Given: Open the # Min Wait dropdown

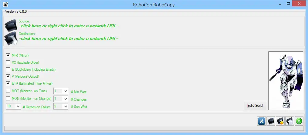Looking at the screenshot, I should pyautogui.click(x=61, y=91).
